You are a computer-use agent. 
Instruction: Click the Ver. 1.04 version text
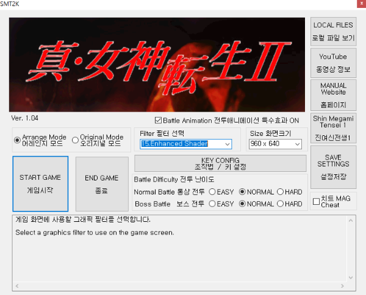tap(25, 118)
